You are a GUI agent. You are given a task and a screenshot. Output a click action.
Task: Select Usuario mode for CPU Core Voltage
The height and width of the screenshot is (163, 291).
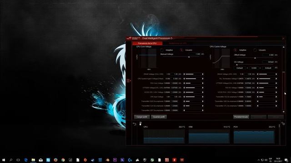point(181,50)
